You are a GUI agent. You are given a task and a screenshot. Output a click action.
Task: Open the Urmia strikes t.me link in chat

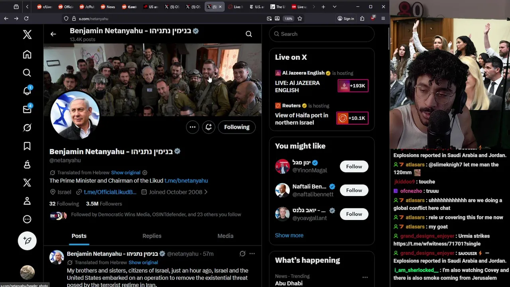click(437, 244)
